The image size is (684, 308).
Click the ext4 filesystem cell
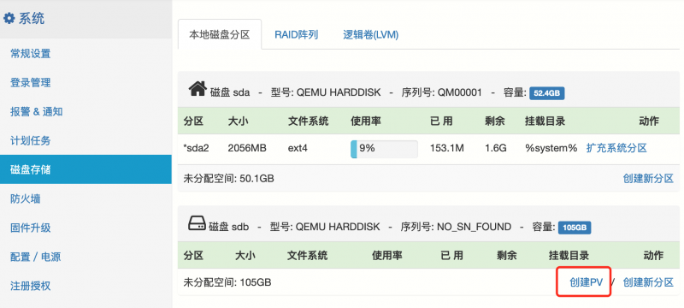(298, 148)
